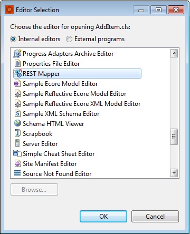190x234 pixels.
Task: Select the Internal editors radio button
Action: pos(13,39)
